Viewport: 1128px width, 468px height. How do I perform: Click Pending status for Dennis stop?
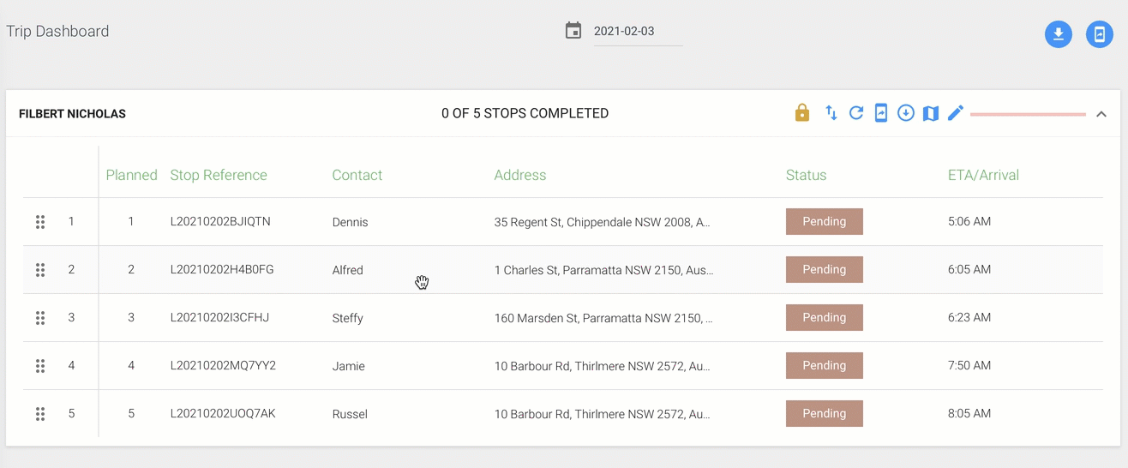click(825, 221)
